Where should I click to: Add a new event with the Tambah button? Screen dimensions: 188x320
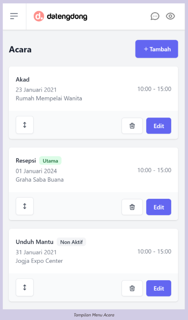(x=157, y=49)
